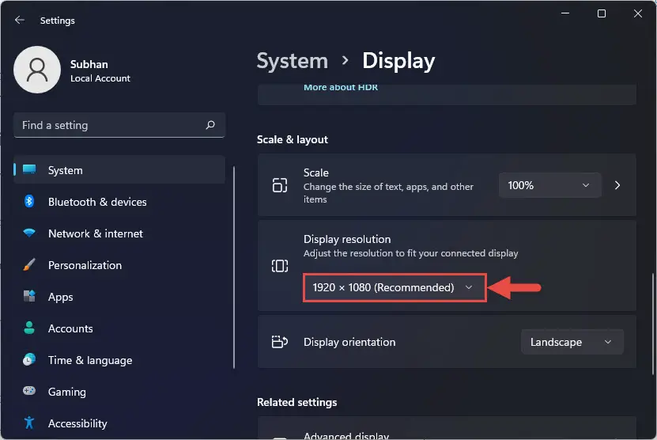Close the Settings window
This screenshot has height=440, width=657.
coord(638,13)
